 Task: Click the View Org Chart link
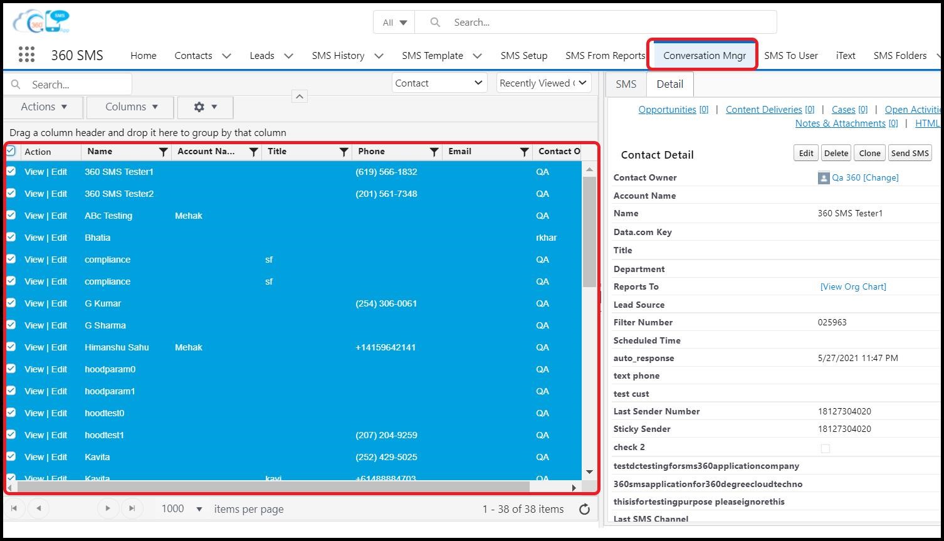(853, 286)
